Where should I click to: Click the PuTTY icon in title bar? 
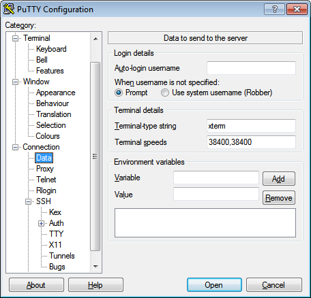[x=9, y=9]
